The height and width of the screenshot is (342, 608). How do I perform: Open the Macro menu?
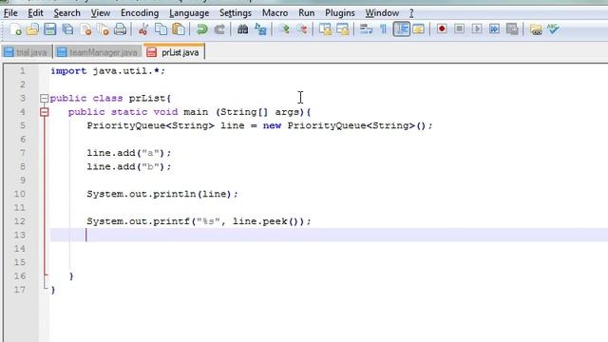pyautogui.click(x=275, y=12)
